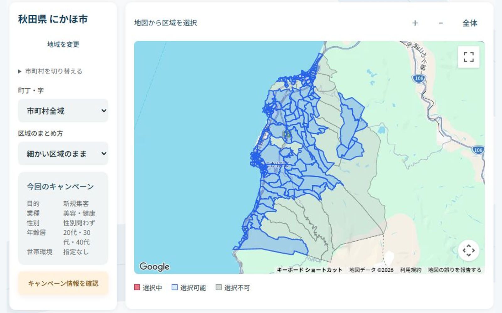Click 今回のキャンペーン heading

(60, 187)
